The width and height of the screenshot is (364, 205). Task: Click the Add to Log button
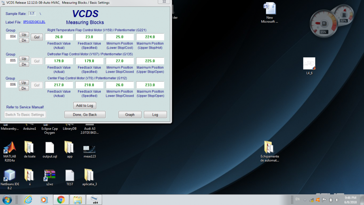pyautogui.click(x=85, y=106)
